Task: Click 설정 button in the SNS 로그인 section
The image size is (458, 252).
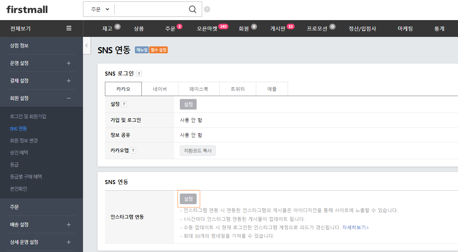Action: pos(188,104)
